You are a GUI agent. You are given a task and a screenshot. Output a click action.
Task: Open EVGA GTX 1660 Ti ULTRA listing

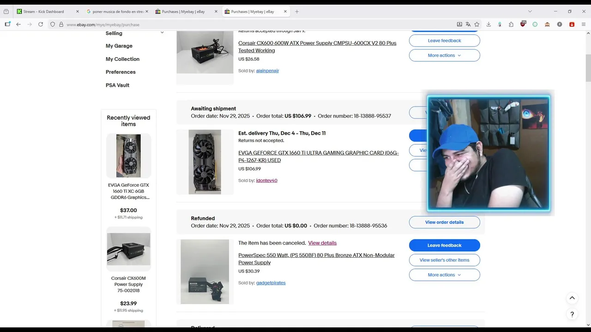(x=319, y=156)
